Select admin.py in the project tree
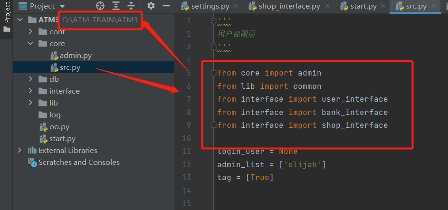 (76, 56)
